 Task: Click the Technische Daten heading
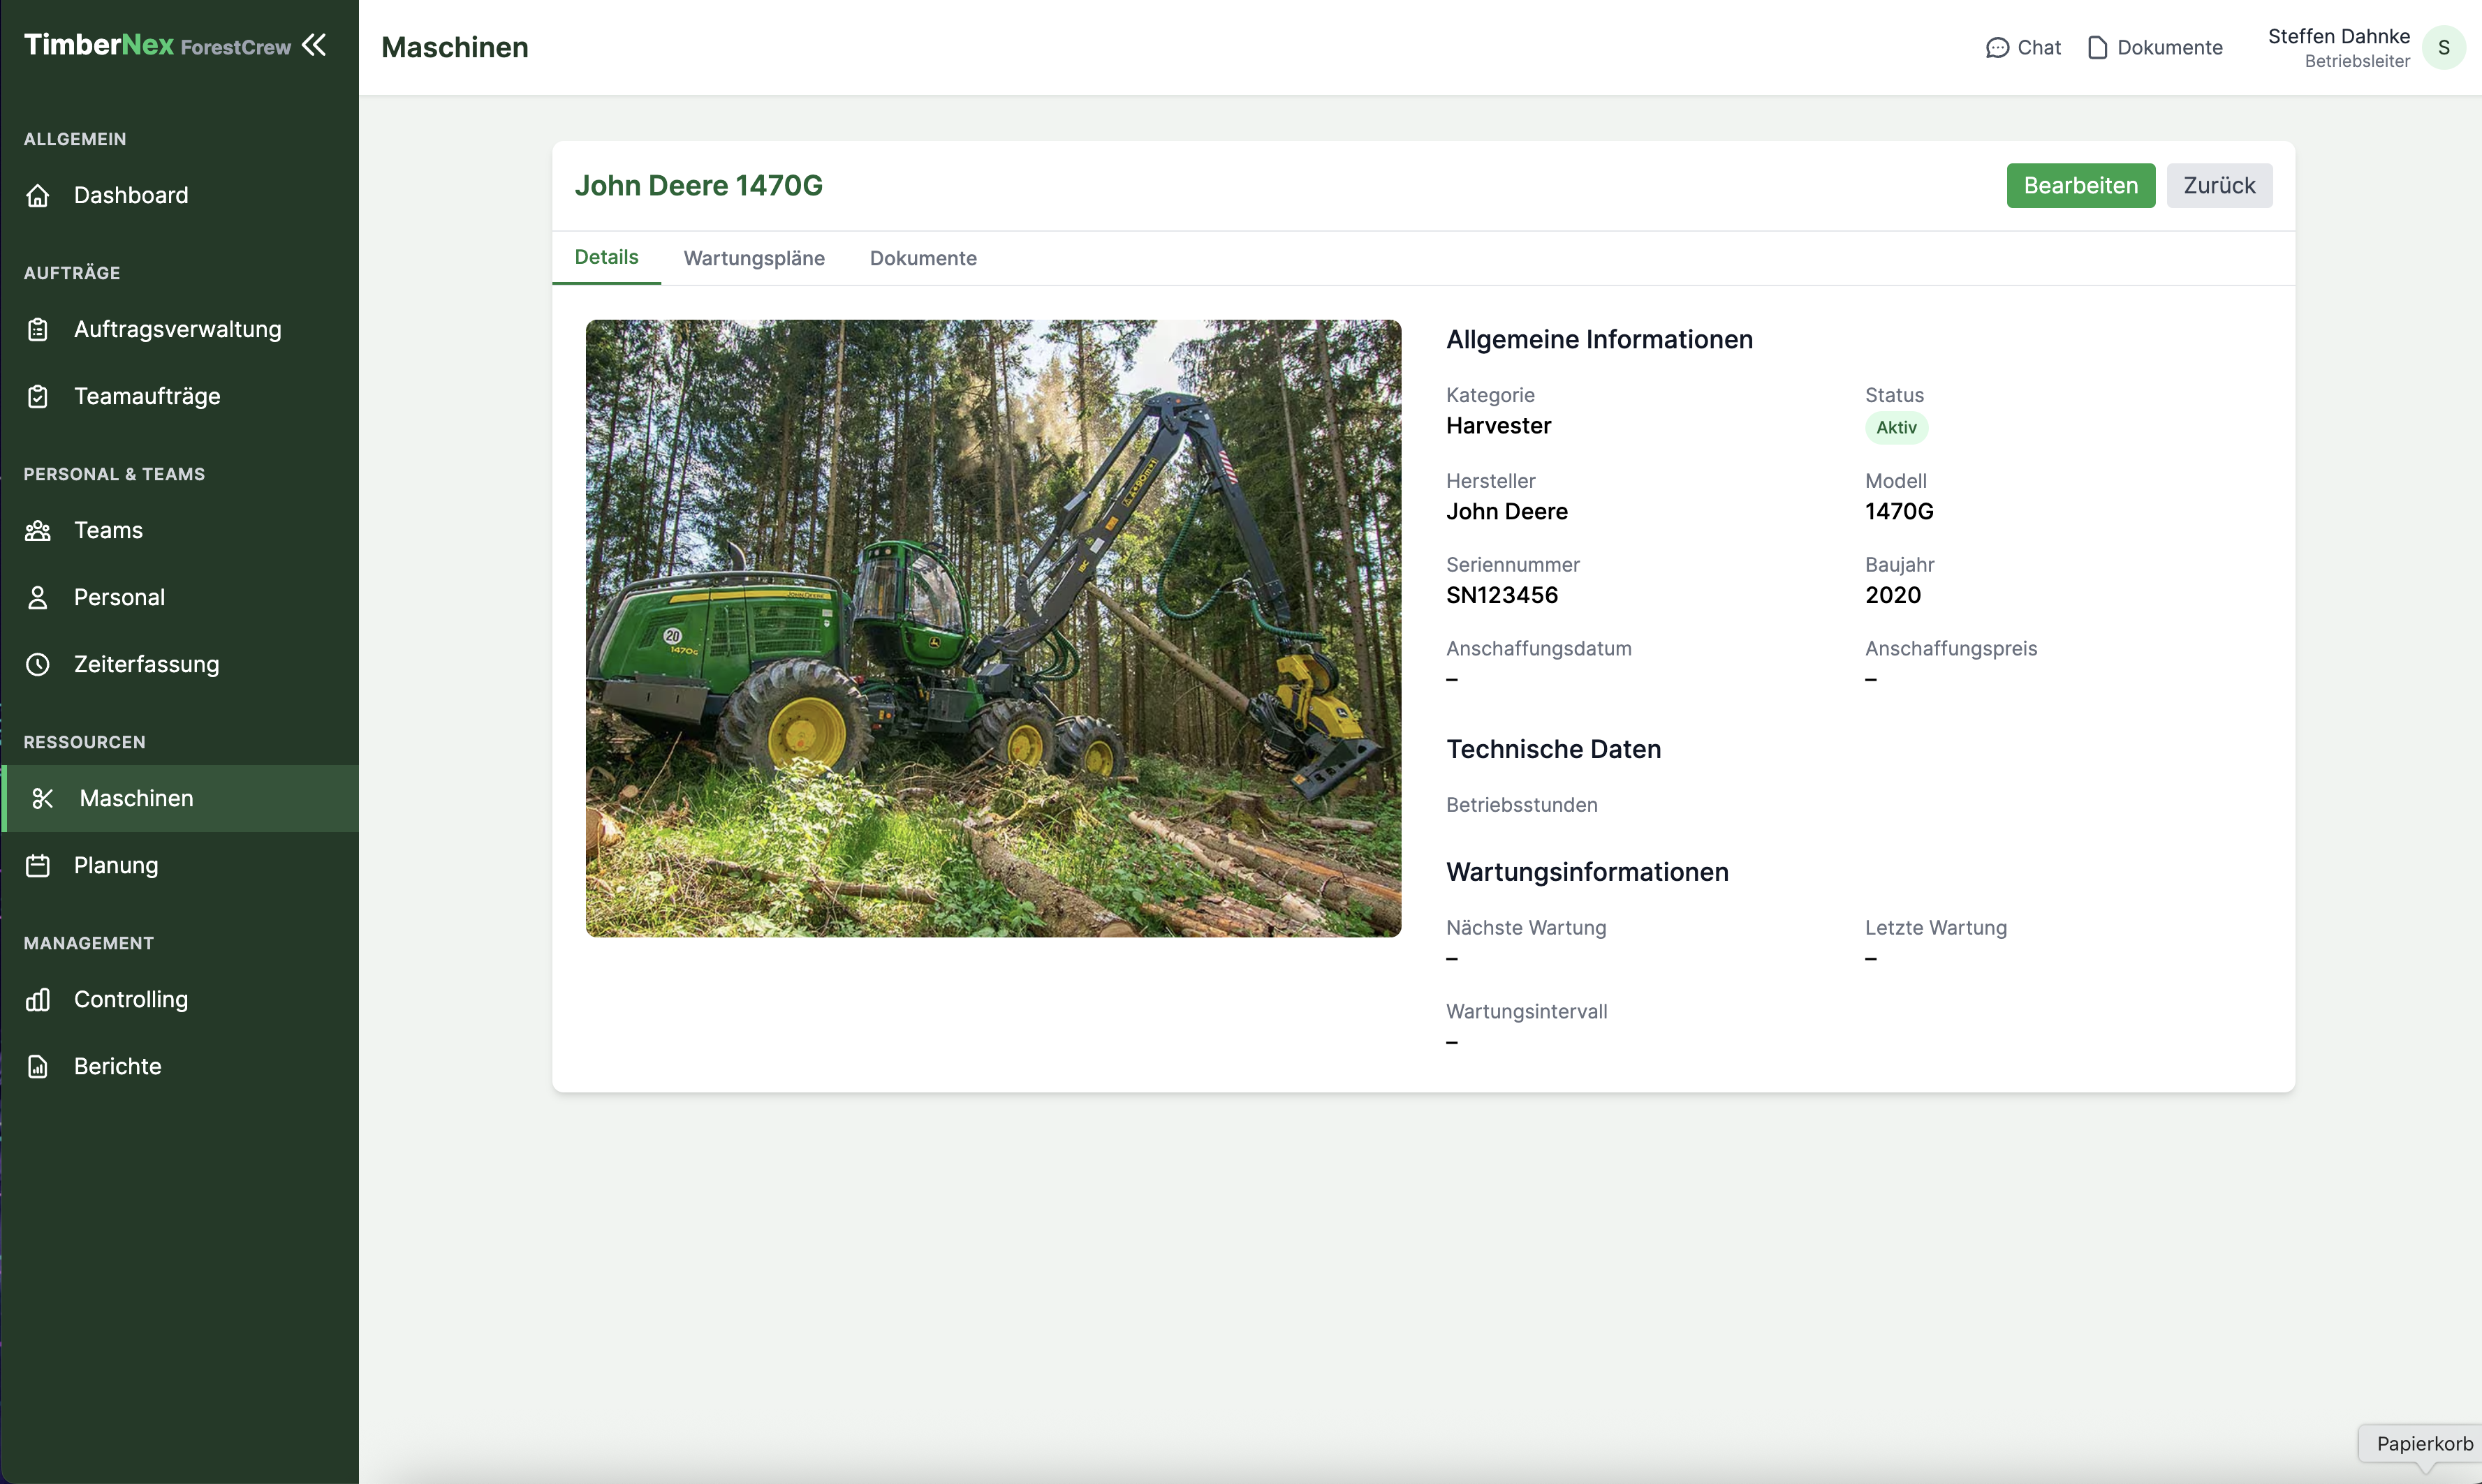pyautogui.click(x=1552, y=750)
